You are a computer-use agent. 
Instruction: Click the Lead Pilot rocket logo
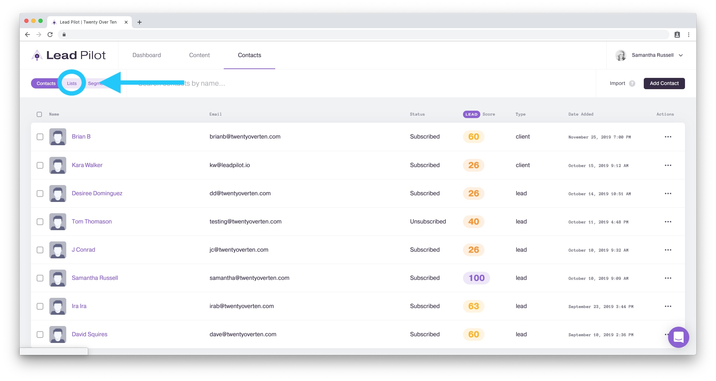(x=37, y=55)
